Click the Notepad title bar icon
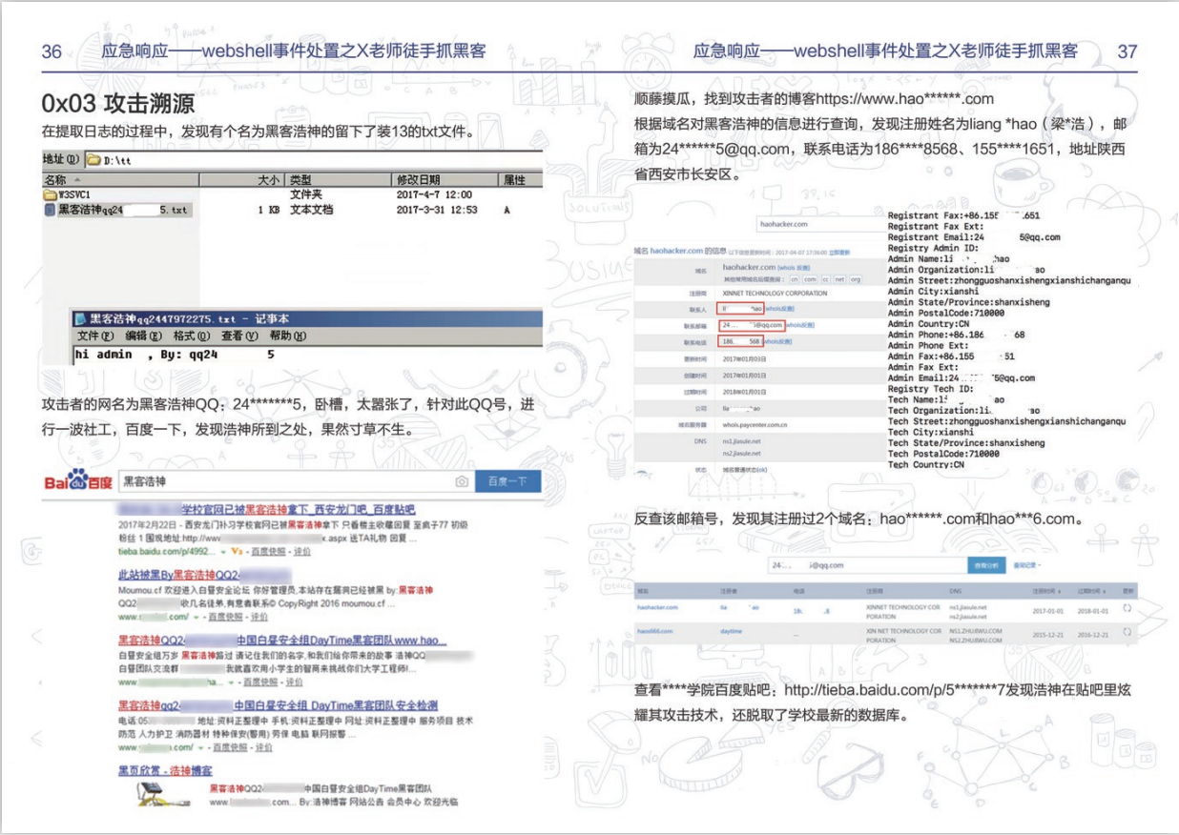Screen dimensions: 1179x835 [81, 319]
